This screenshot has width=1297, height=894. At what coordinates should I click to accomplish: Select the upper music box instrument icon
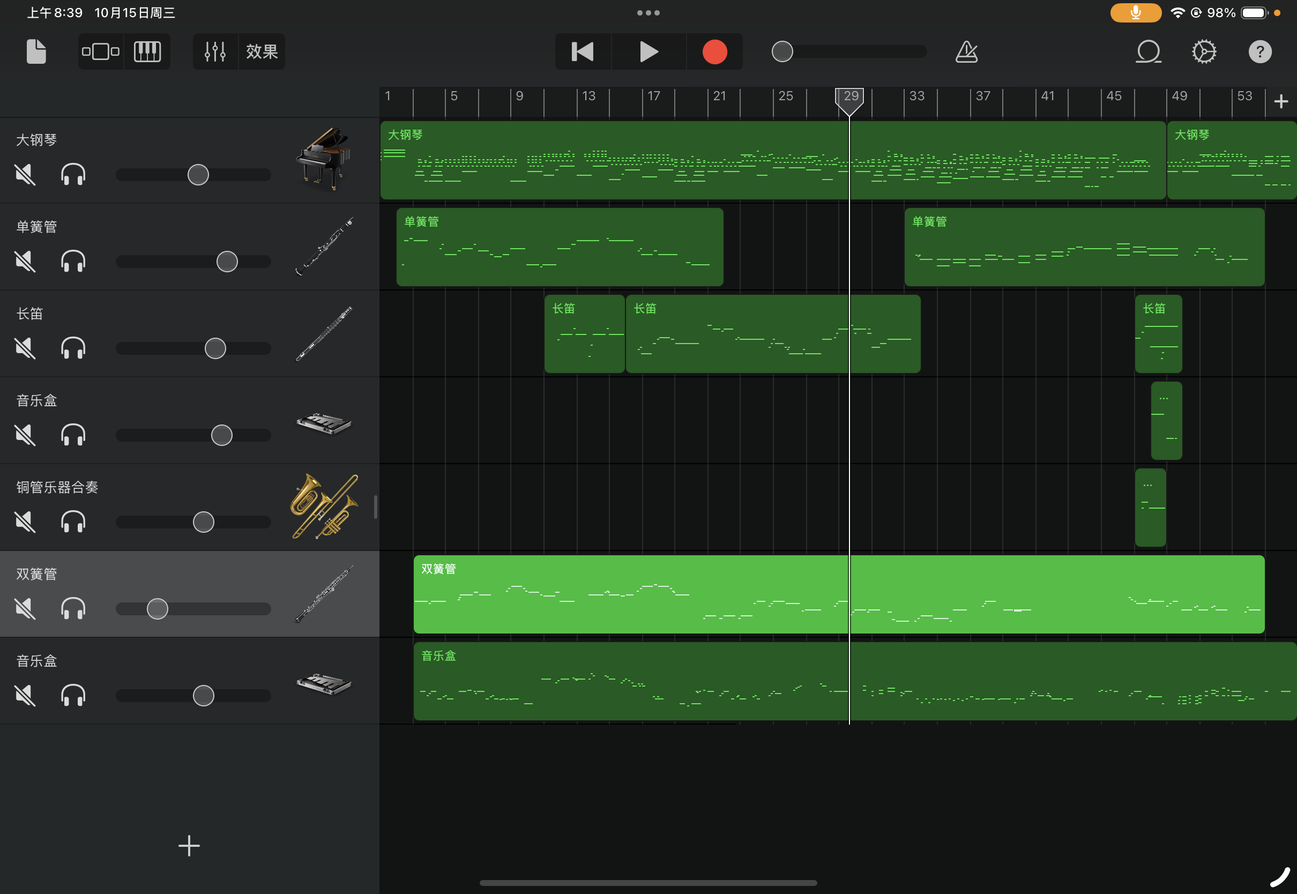[x=324, y=423]
